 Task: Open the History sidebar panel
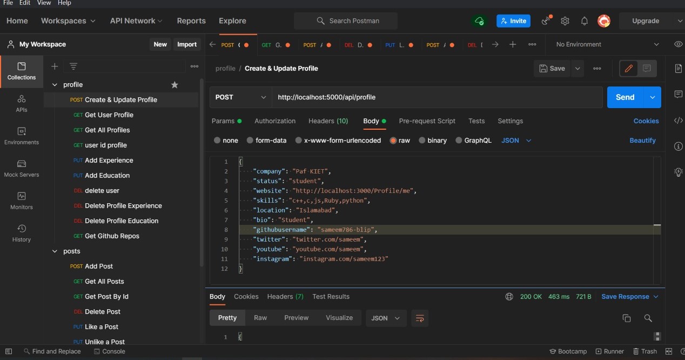click(22, 233)
